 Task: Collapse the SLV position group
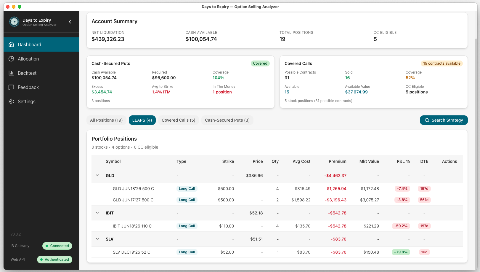(97, 239)
